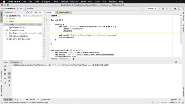Print the Run console output

click(9, 81)
